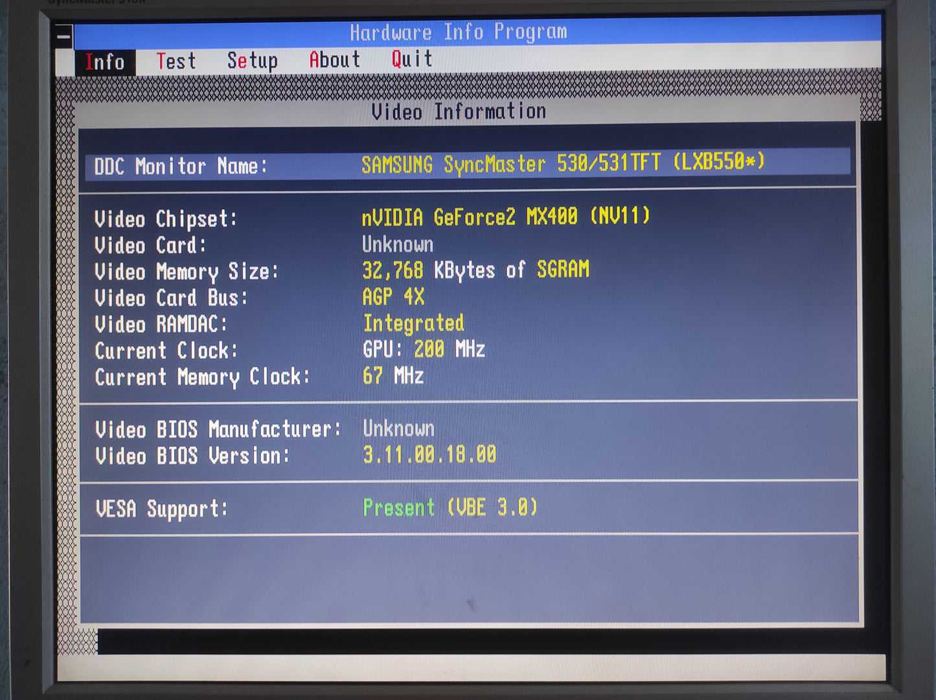Viewport: 936px width, 700px height.
Task: Click the 67 MHz memory clock value
Action: [x=393, y=376]
